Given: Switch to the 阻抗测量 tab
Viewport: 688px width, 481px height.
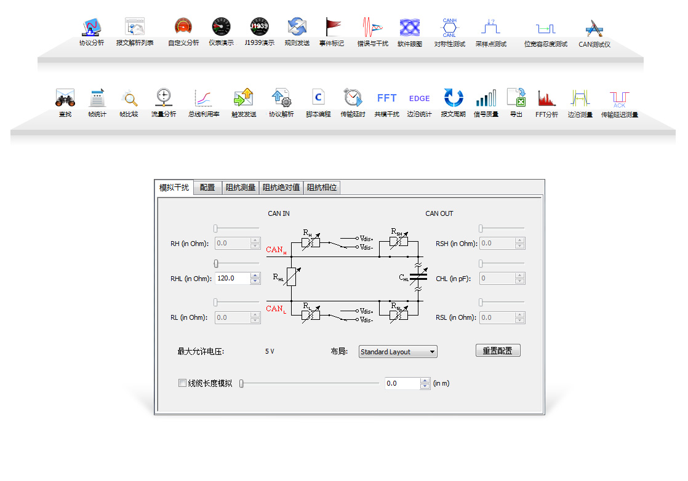Looking at the screenshot, I should tap(240, 188).
